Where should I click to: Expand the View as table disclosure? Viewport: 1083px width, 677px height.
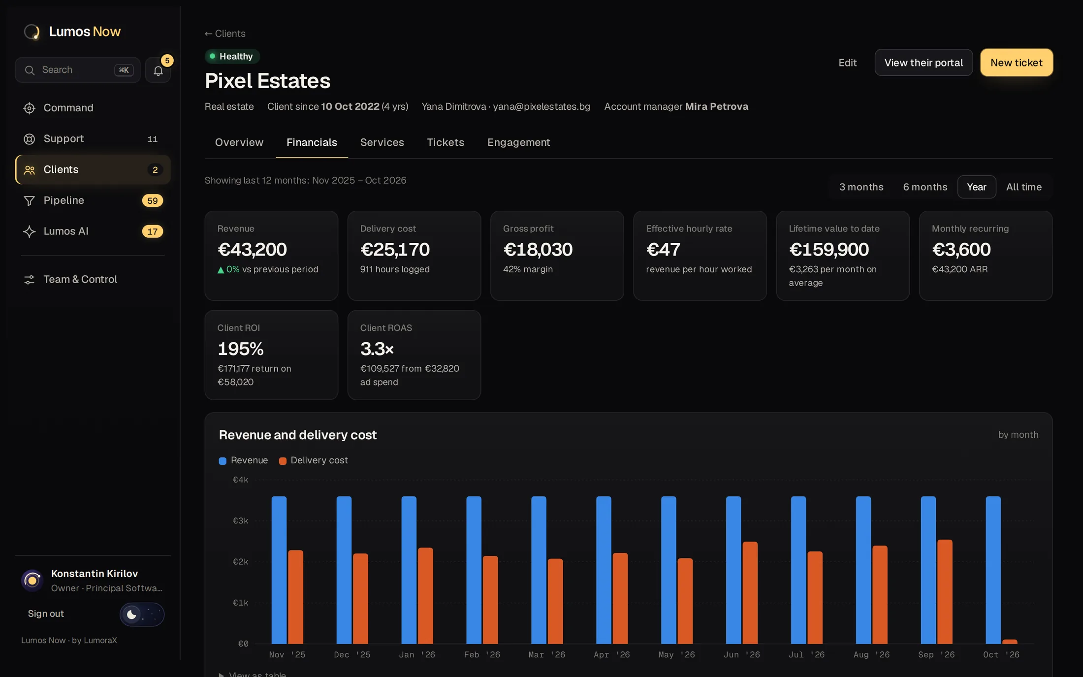pos(253,674)
